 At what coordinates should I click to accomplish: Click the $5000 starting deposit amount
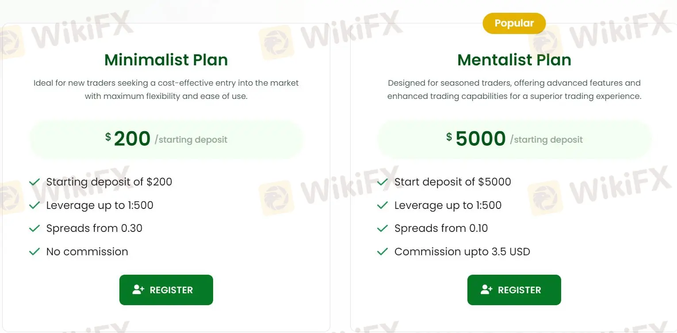click(x=480, y=139)
